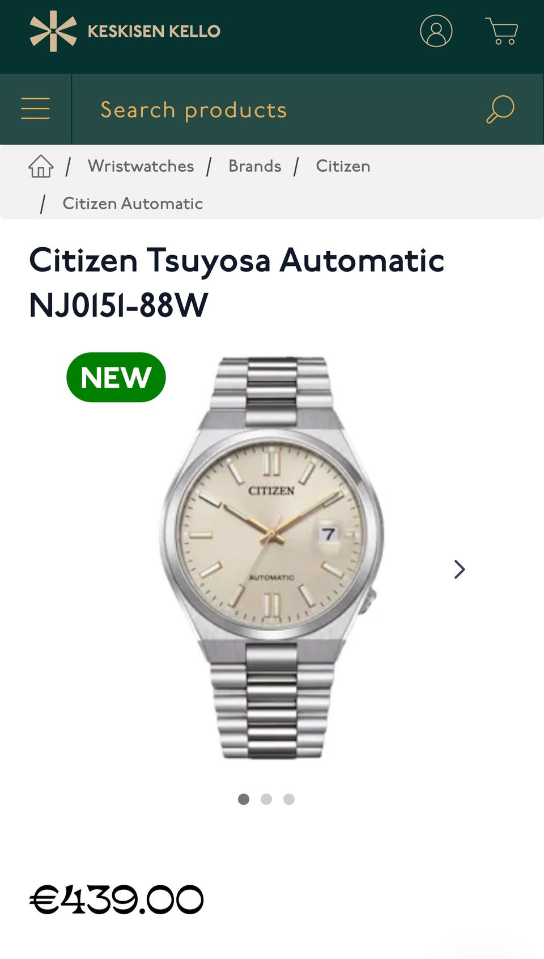The image size is (544, 959).
Task: Open Citizen Automatic breadcrumb link
Action: tap(133, 204)
